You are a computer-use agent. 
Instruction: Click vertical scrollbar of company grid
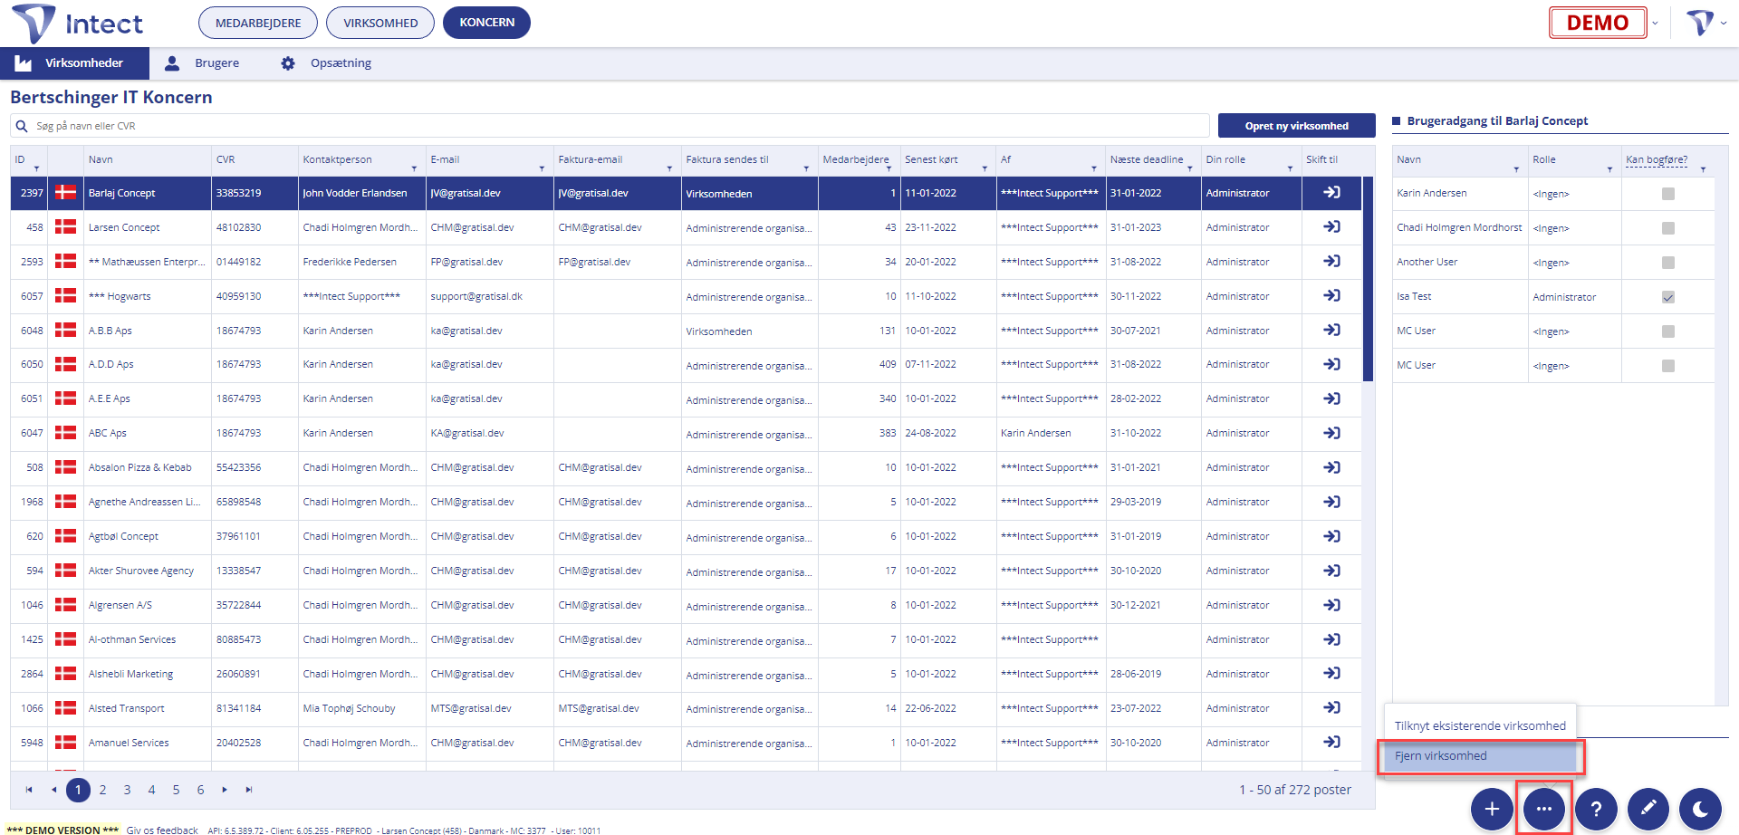click(x=1368, y=279)
